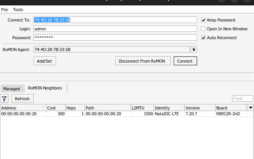Focus the Login input field

tap(115, 29)
